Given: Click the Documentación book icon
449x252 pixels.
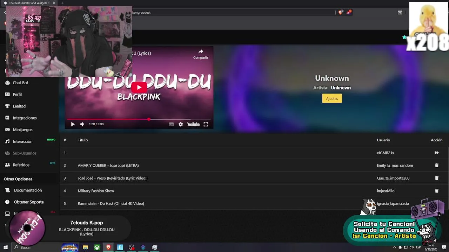Looking at the screenshot, I should [x=7, y=190].
